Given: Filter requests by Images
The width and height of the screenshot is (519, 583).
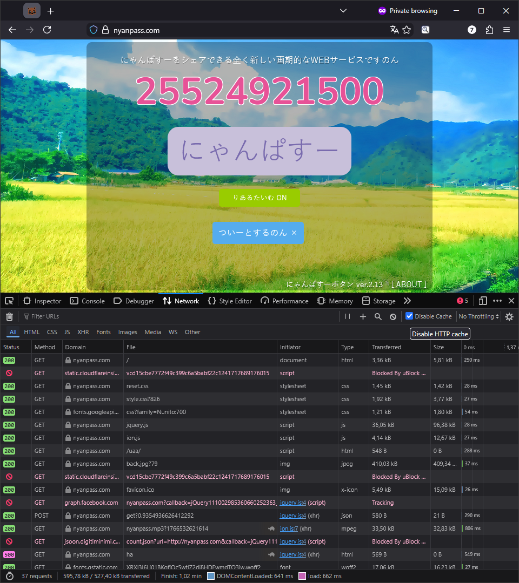Looking at the screenshot, I should click(x=128, y=332).
